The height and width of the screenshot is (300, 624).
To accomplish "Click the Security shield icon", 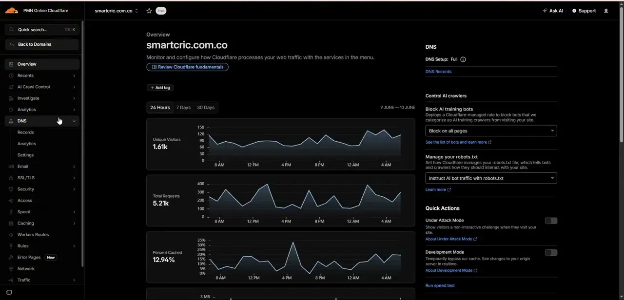I will (11, 189).
